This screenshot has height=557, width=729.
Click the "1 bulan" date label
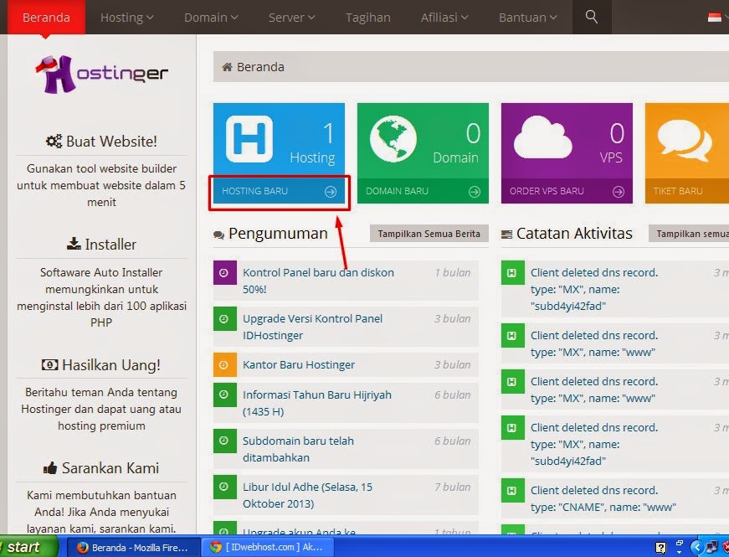pos(452,273)
